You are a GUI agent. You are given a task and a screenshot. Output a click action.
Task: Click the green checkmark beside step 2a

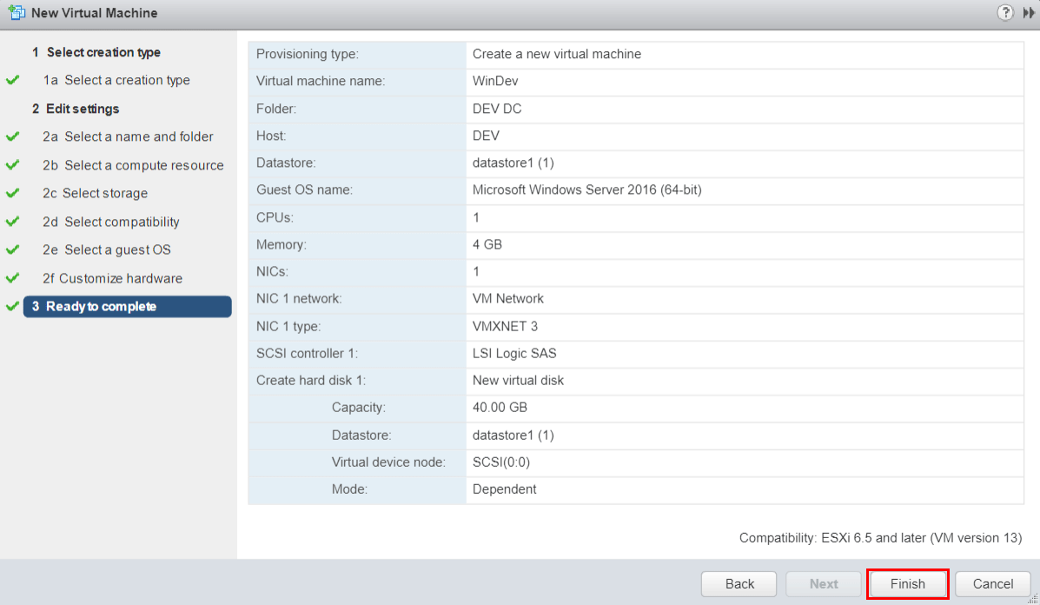(13, 136)
